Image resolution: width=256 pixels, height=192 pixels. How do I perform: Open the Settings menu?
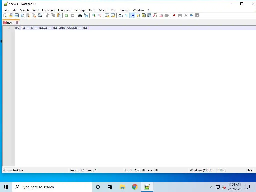coord(80,10)
